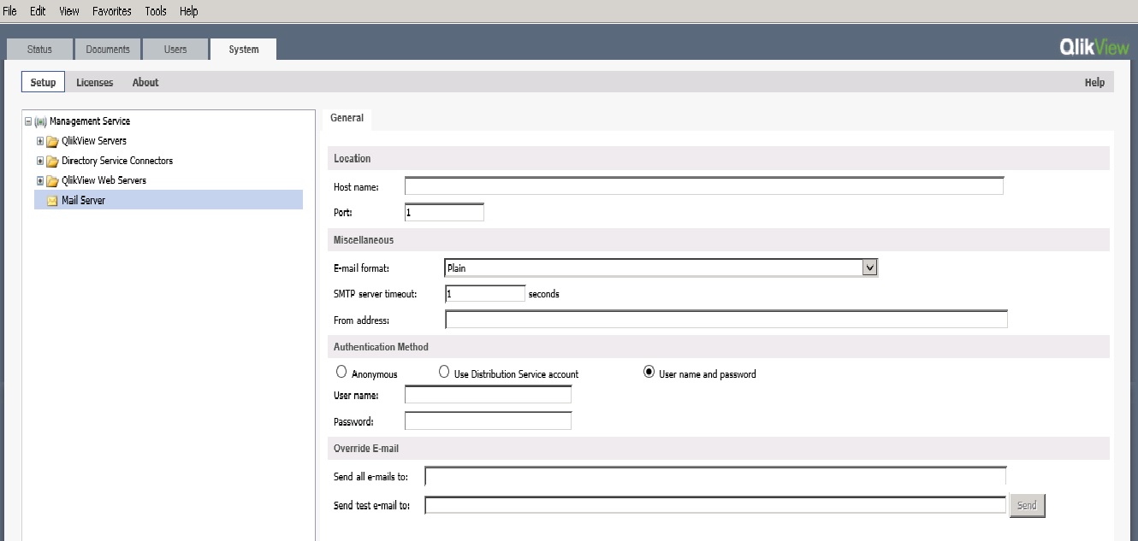Viewport: 1138px width, 541px height.
Task: Open the Help menu in menu bar
Action: pyautogui.click(x=189, y=11)
